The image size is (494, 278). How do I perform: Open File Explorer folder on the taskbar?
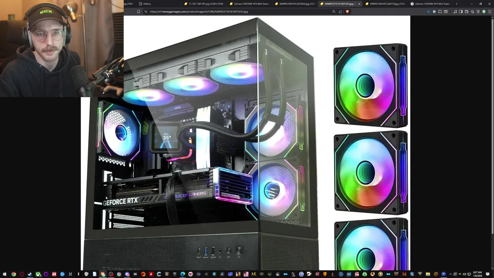[x=428, y=274]
